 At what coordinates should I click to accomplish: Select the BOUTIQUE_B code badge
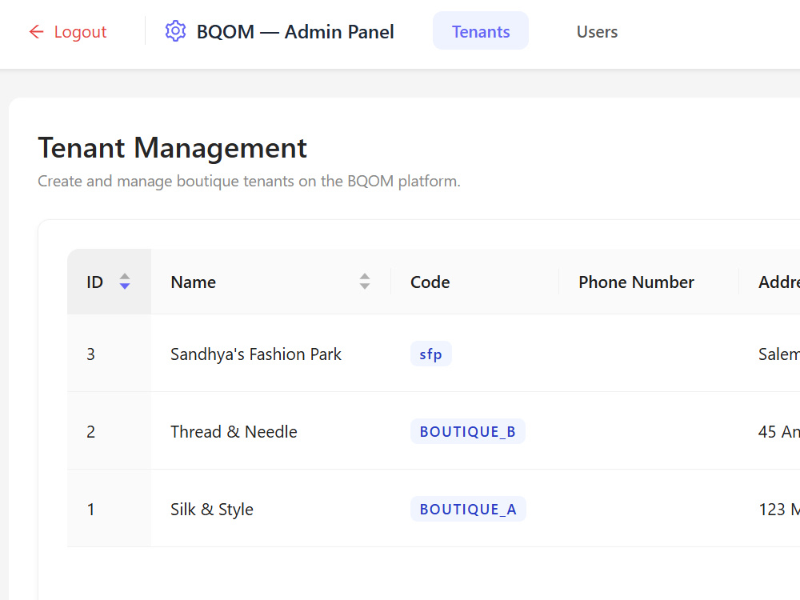click(x=467, y=431)
